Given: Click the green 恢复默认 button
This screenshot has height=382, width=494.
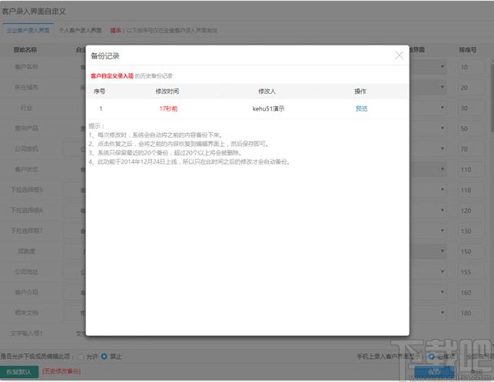Looking at the screenshot, I should [x=19, y=371].
